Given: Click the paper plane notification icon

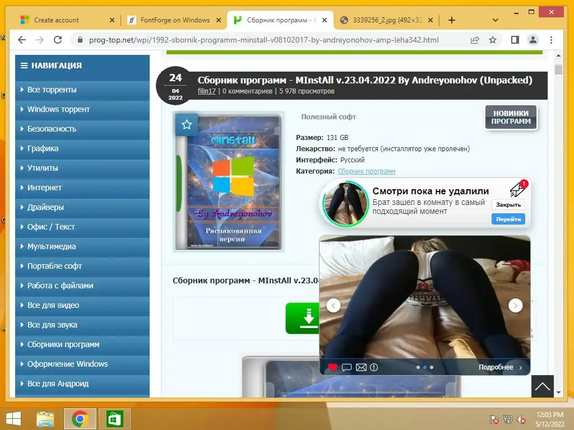Looking at the screenshot, I should [x=519, y=188].
